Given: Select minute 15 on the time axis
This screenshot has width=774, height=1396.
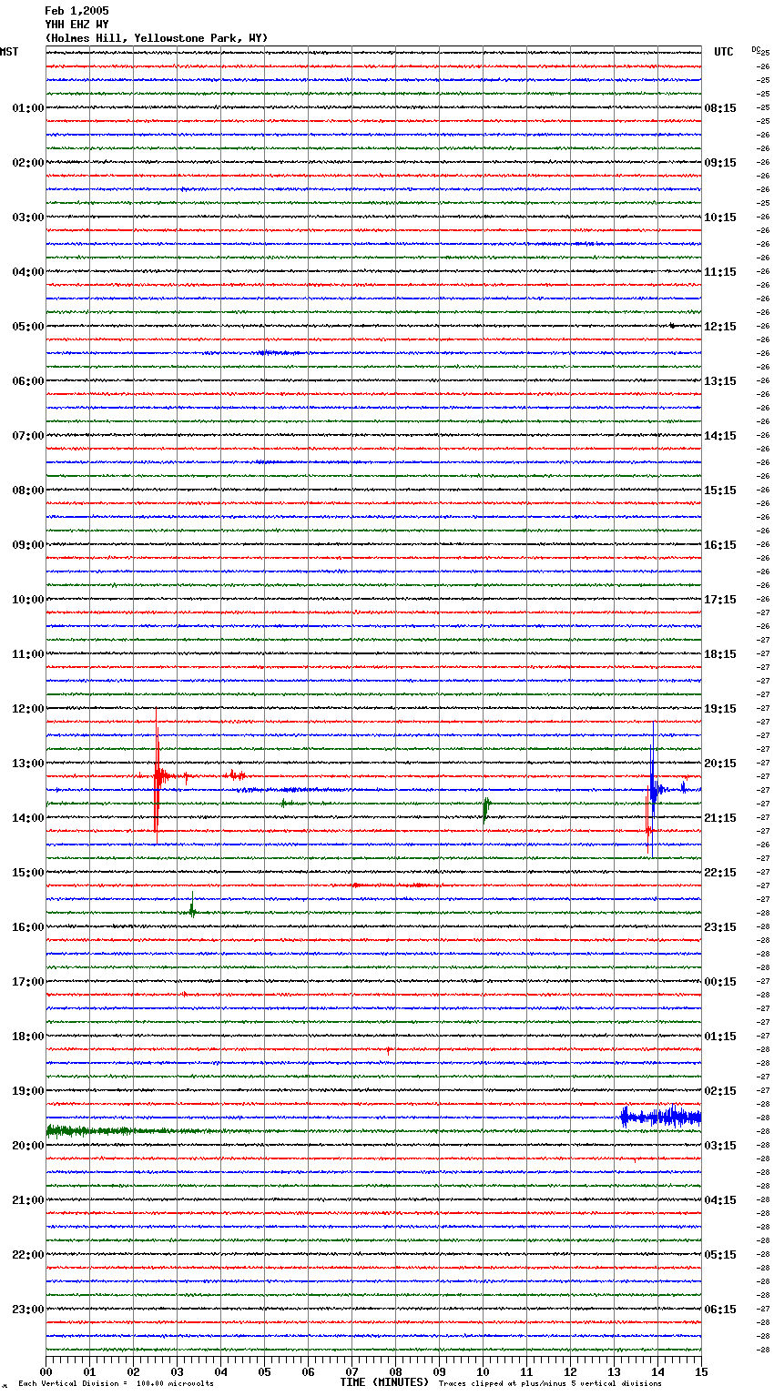Looking at the screenshot, I should coord(701,1371).
